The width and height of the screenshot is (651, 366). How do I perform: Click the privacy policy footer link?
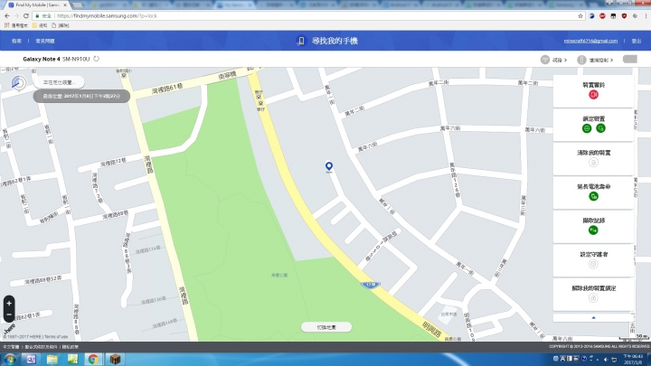[x=71, y=347]
